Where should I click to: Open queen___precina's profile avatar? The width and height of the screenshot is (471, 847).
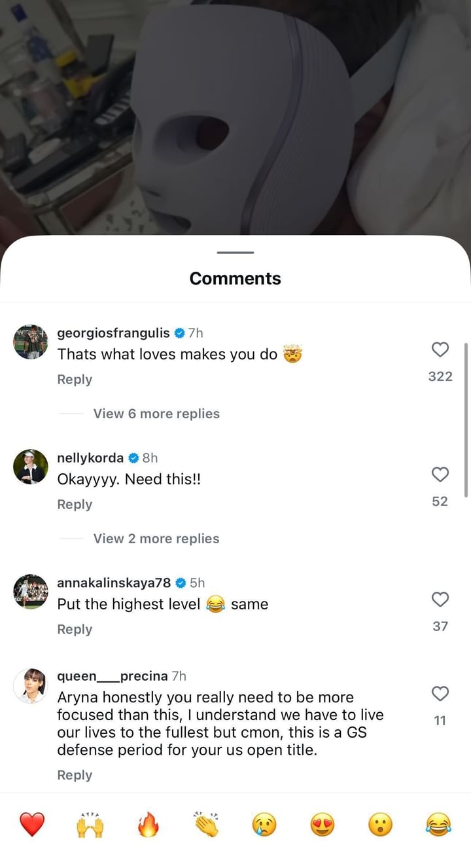pyautogui.click(x=31, y=685)
